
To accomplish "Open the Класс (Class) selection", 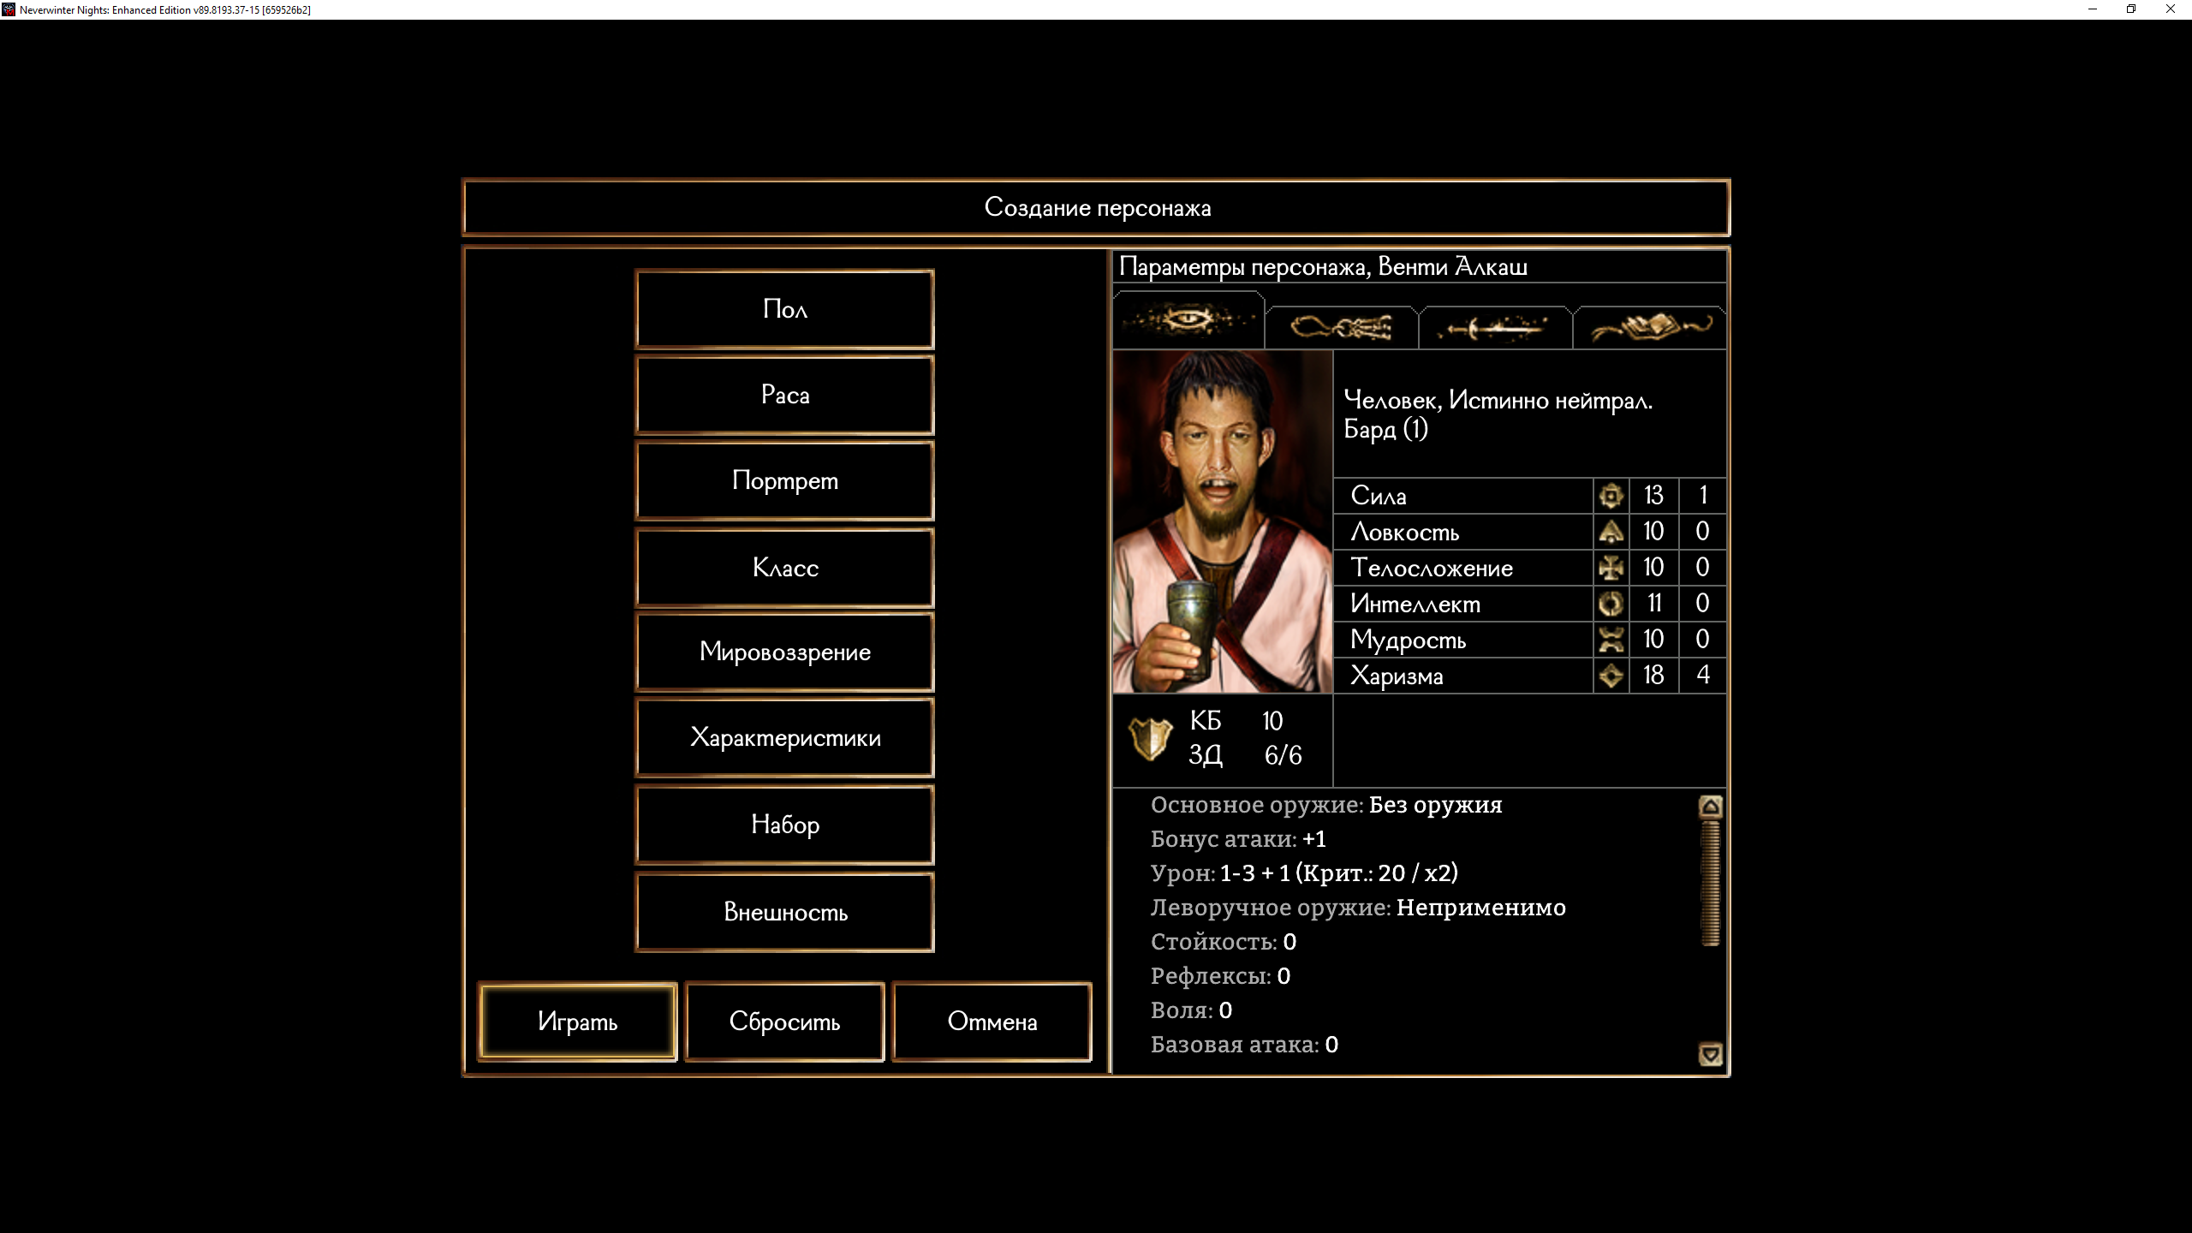I will tap(784, 568).
